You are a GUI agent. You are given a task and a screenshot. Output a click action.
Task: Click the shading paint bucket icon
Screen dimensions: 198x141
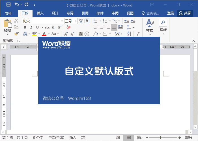96,34
